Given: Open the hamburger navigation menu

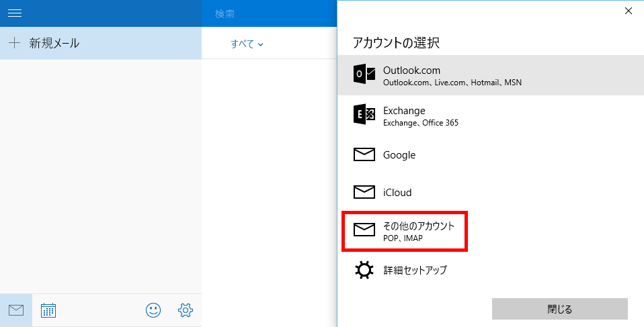Looking at the screenshot, I should (15, 13).
